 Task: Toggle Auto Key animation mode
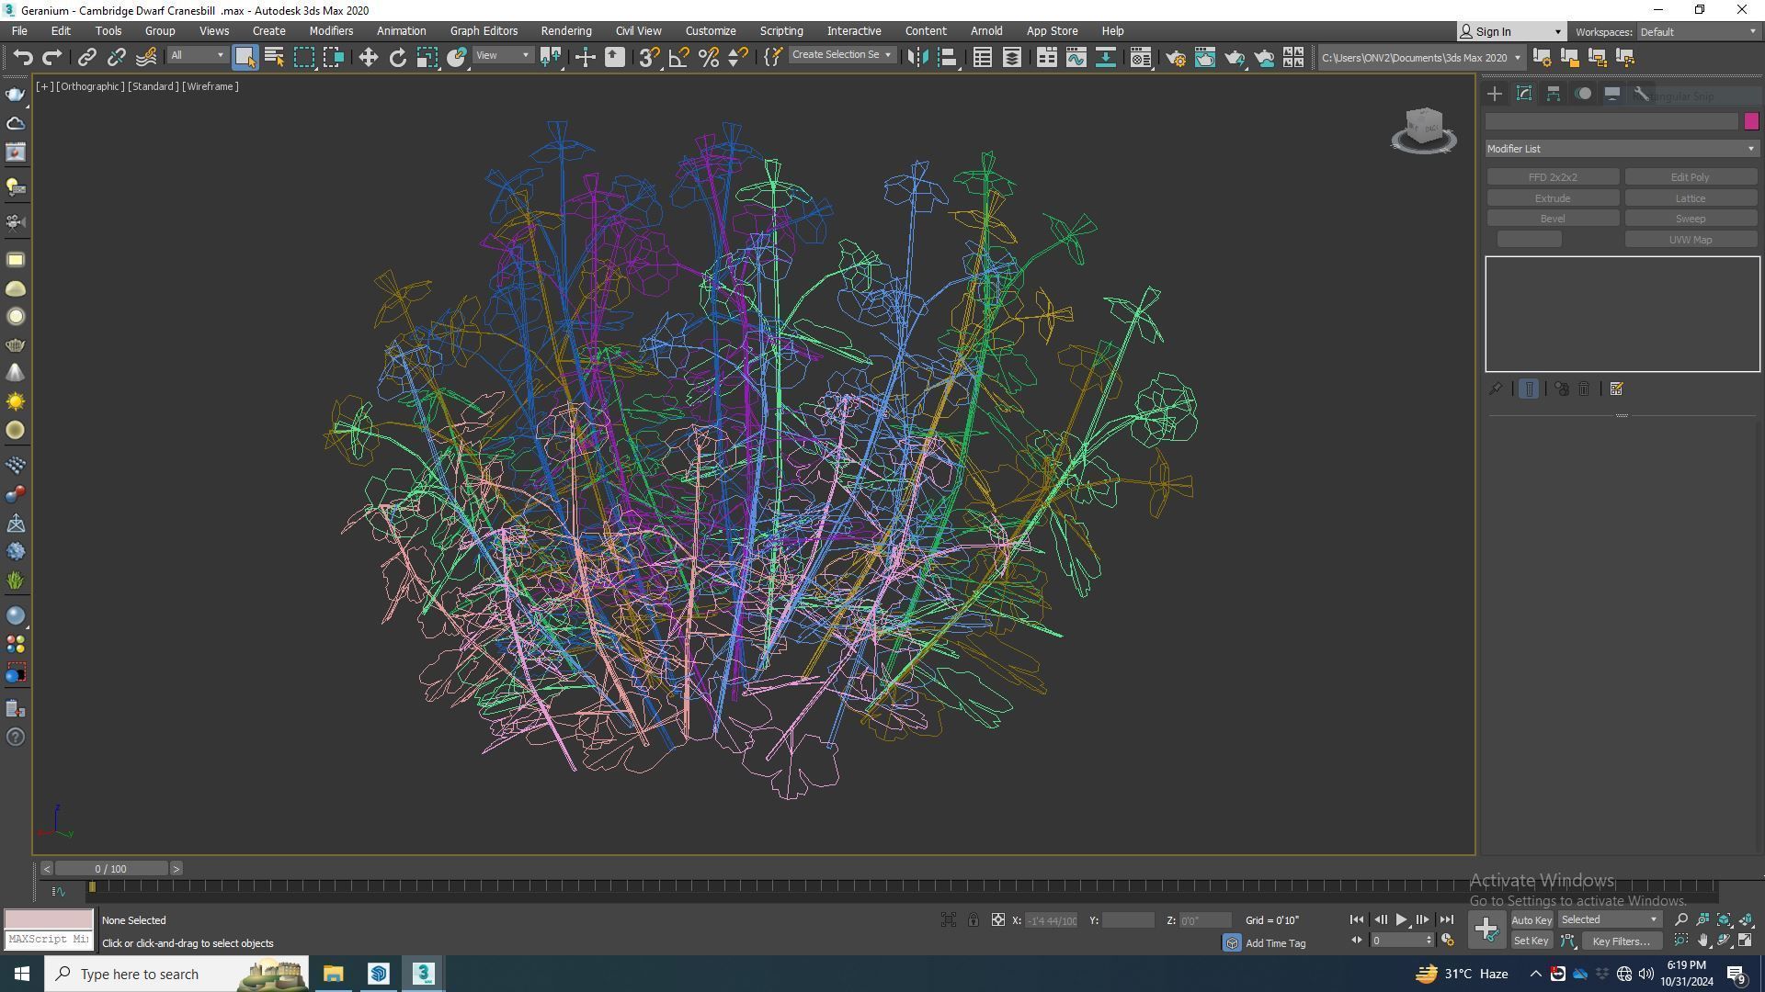pos(1531,919)
